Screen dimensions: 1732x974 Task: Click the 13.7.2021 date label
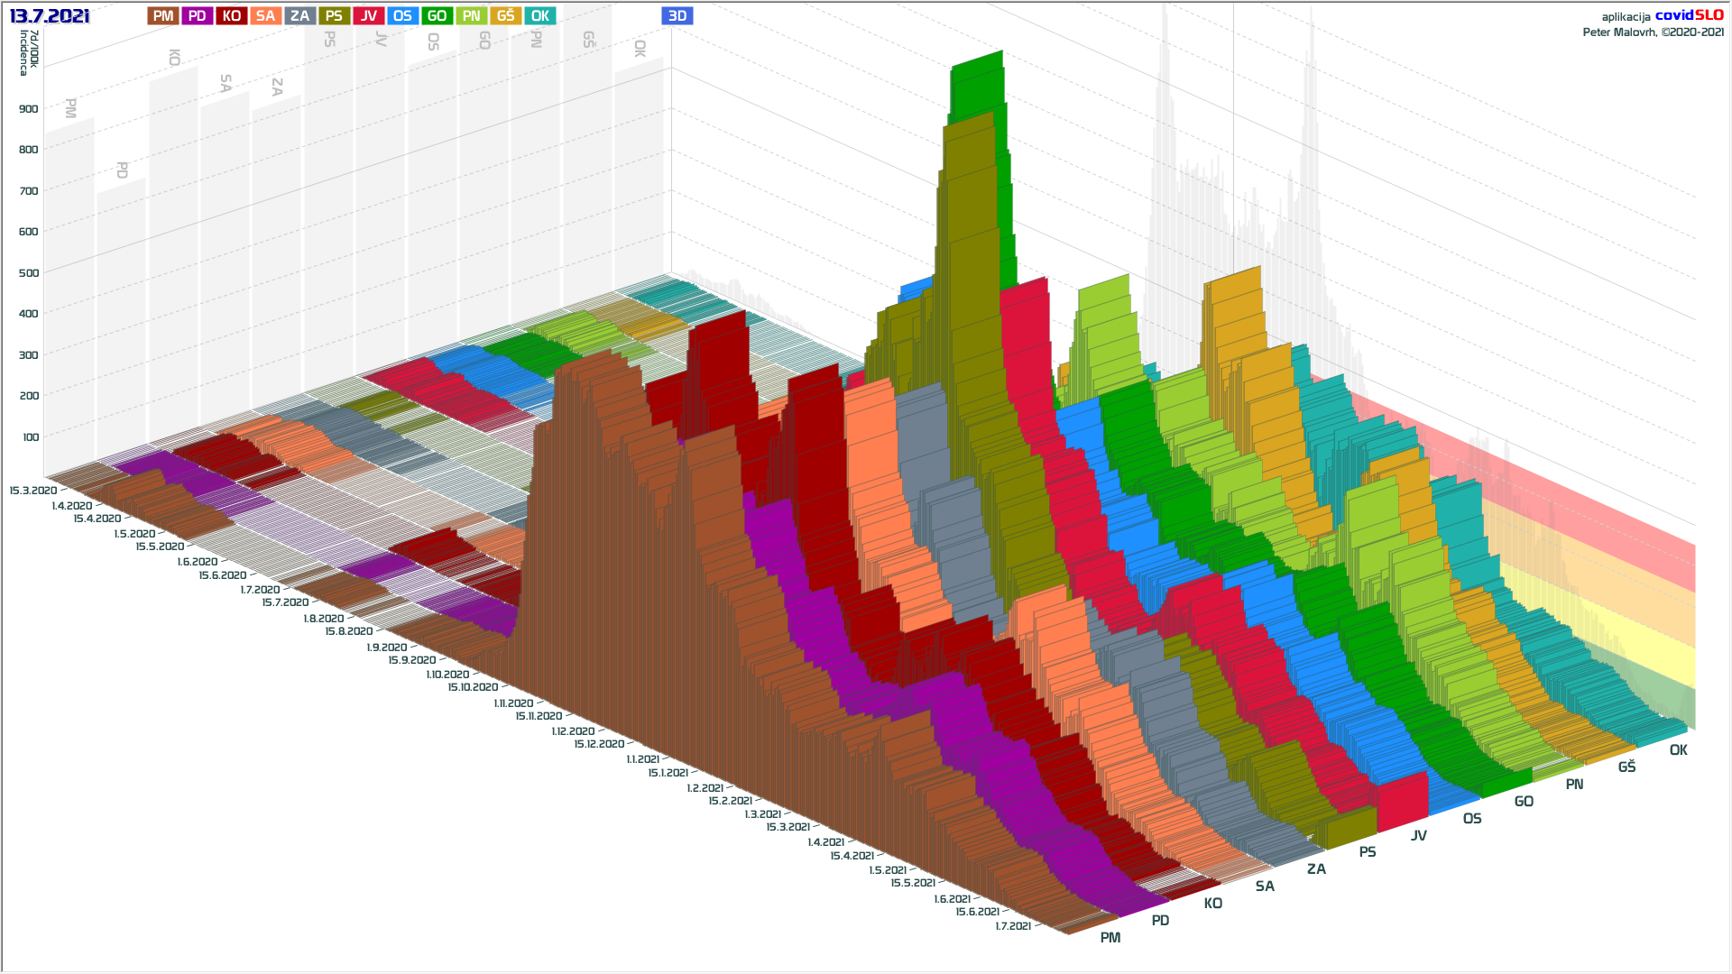50,16
